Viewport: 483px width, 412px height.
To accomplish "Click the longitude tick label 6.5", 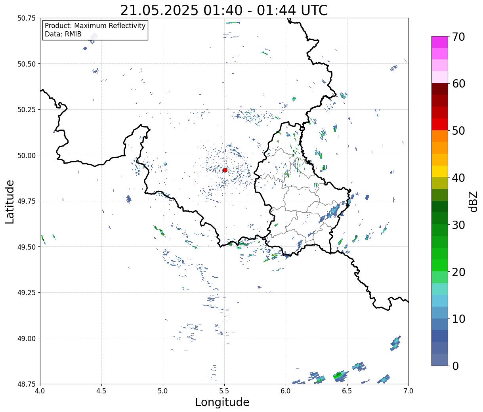I will click(x=347, y=391).
